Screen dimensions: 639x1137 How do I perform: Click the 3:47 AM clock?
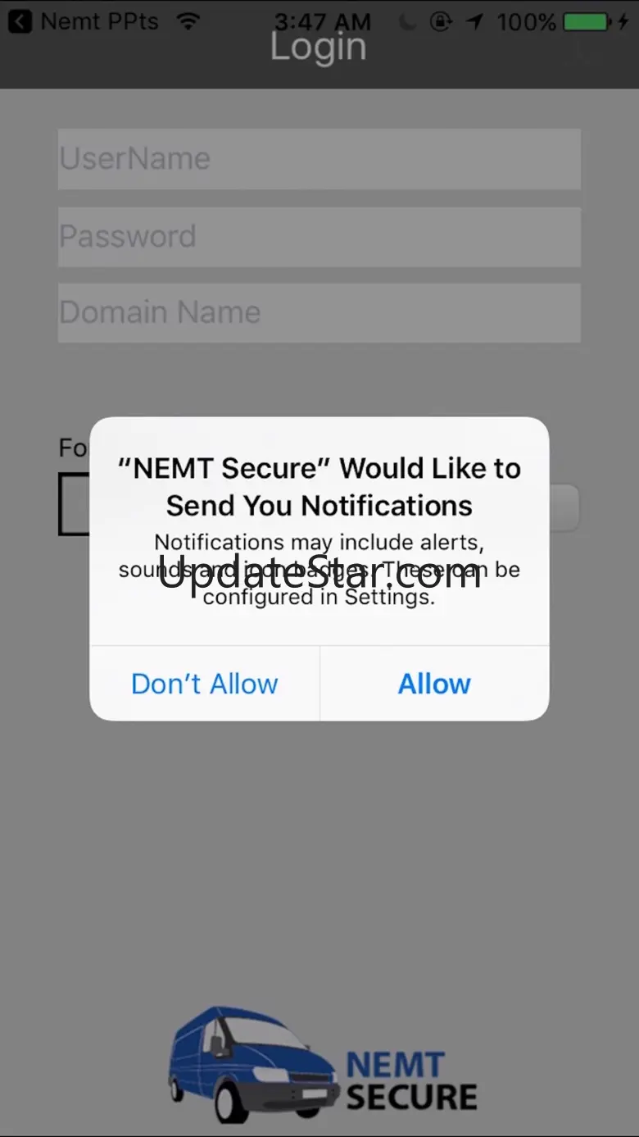click(322, 21)
